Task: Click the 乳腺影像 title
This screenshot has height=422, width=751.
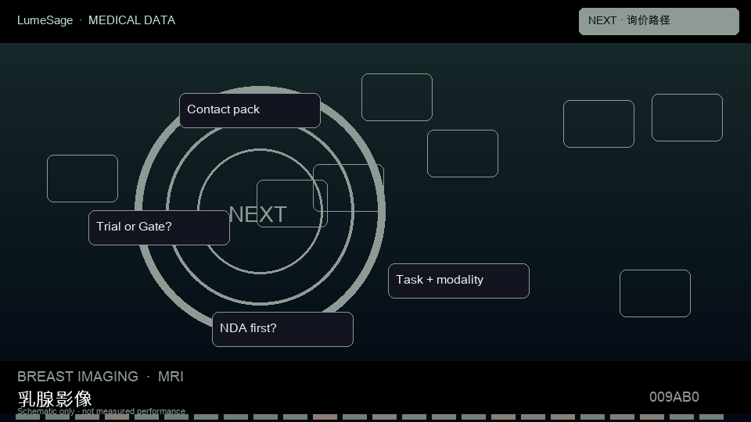Action: (55, 399)
